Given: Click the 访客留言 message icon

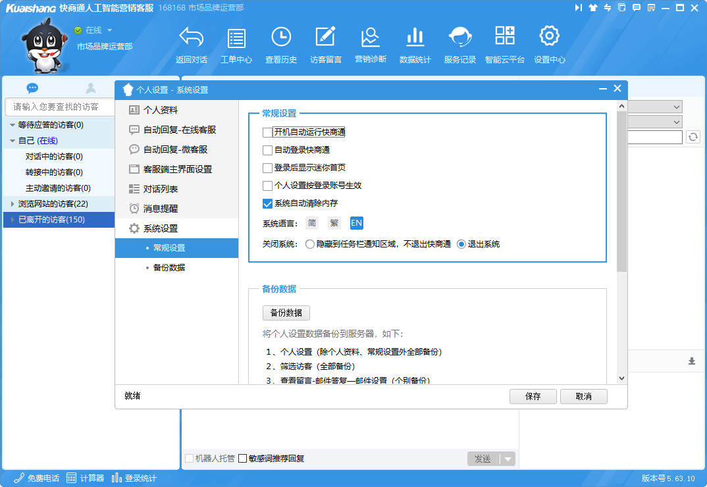Looking at the screenshot, I should (326, 38).
